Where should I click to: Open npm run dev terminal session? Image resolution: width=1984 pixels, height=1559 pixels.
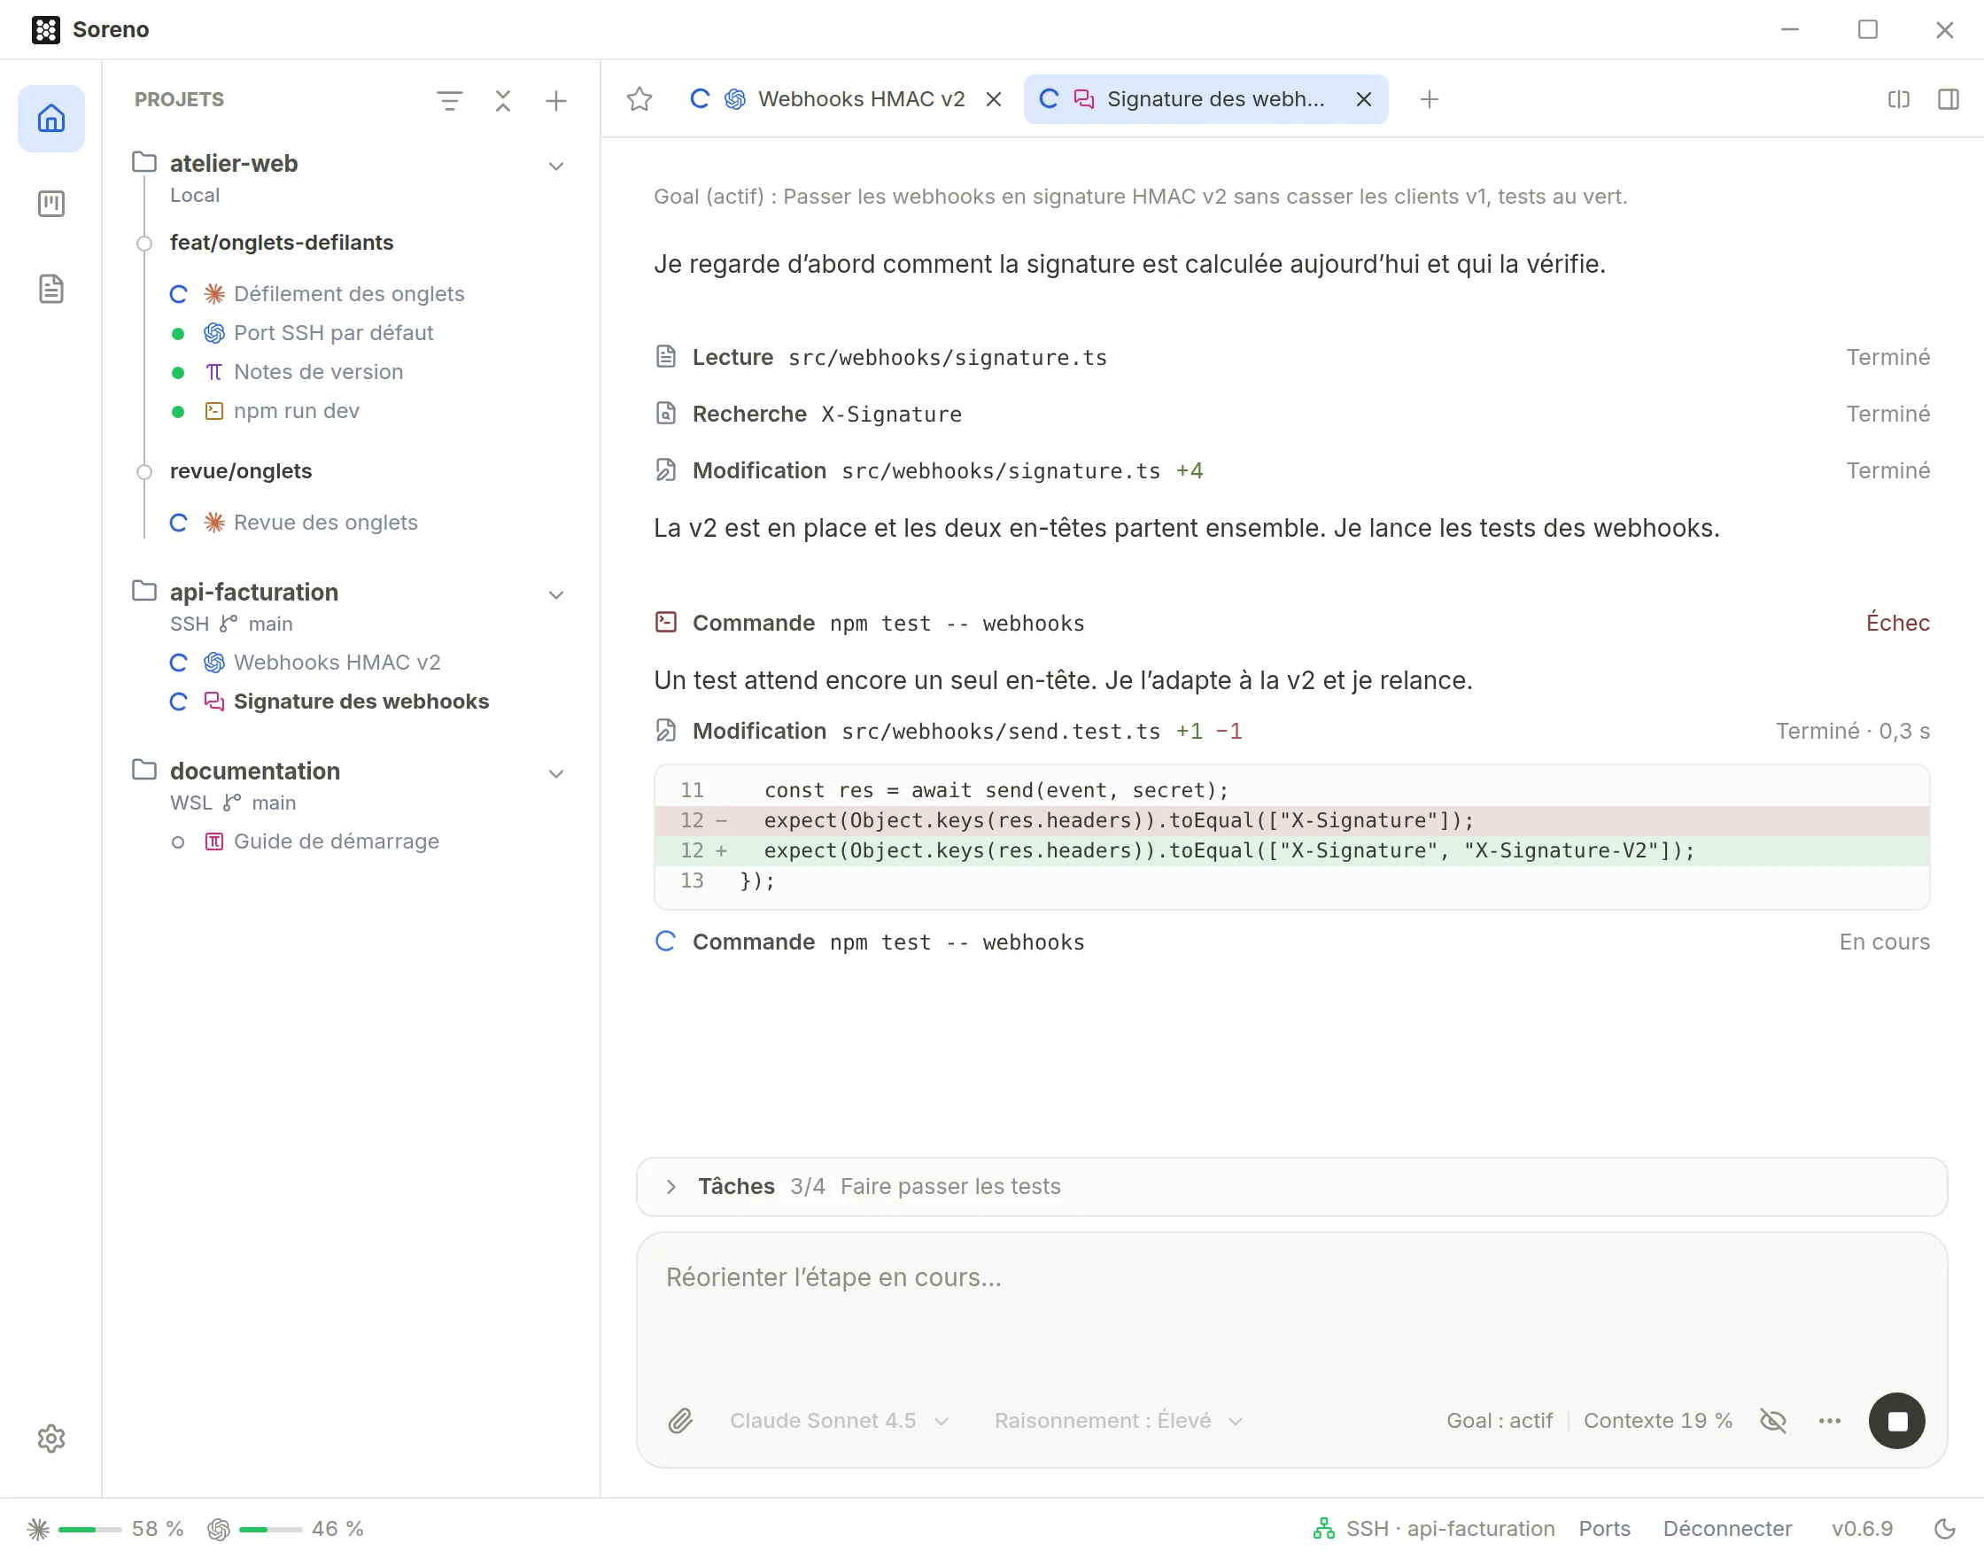point(297,412)
